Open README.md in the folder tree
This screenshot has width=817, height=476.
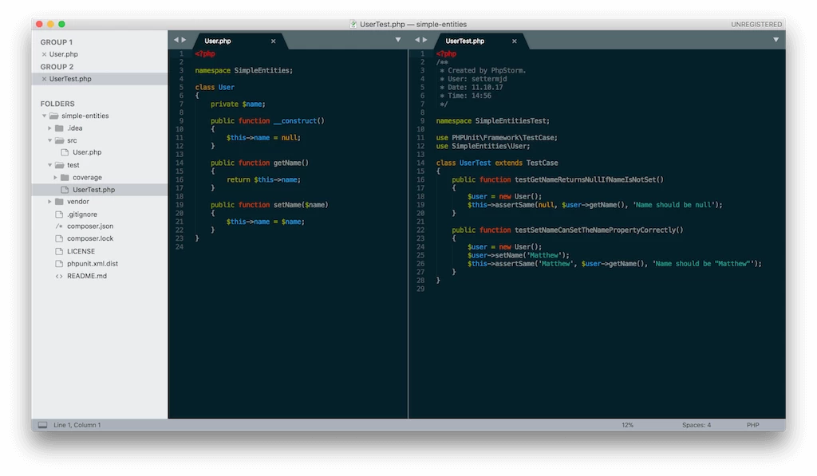click(x=86, y=276)
